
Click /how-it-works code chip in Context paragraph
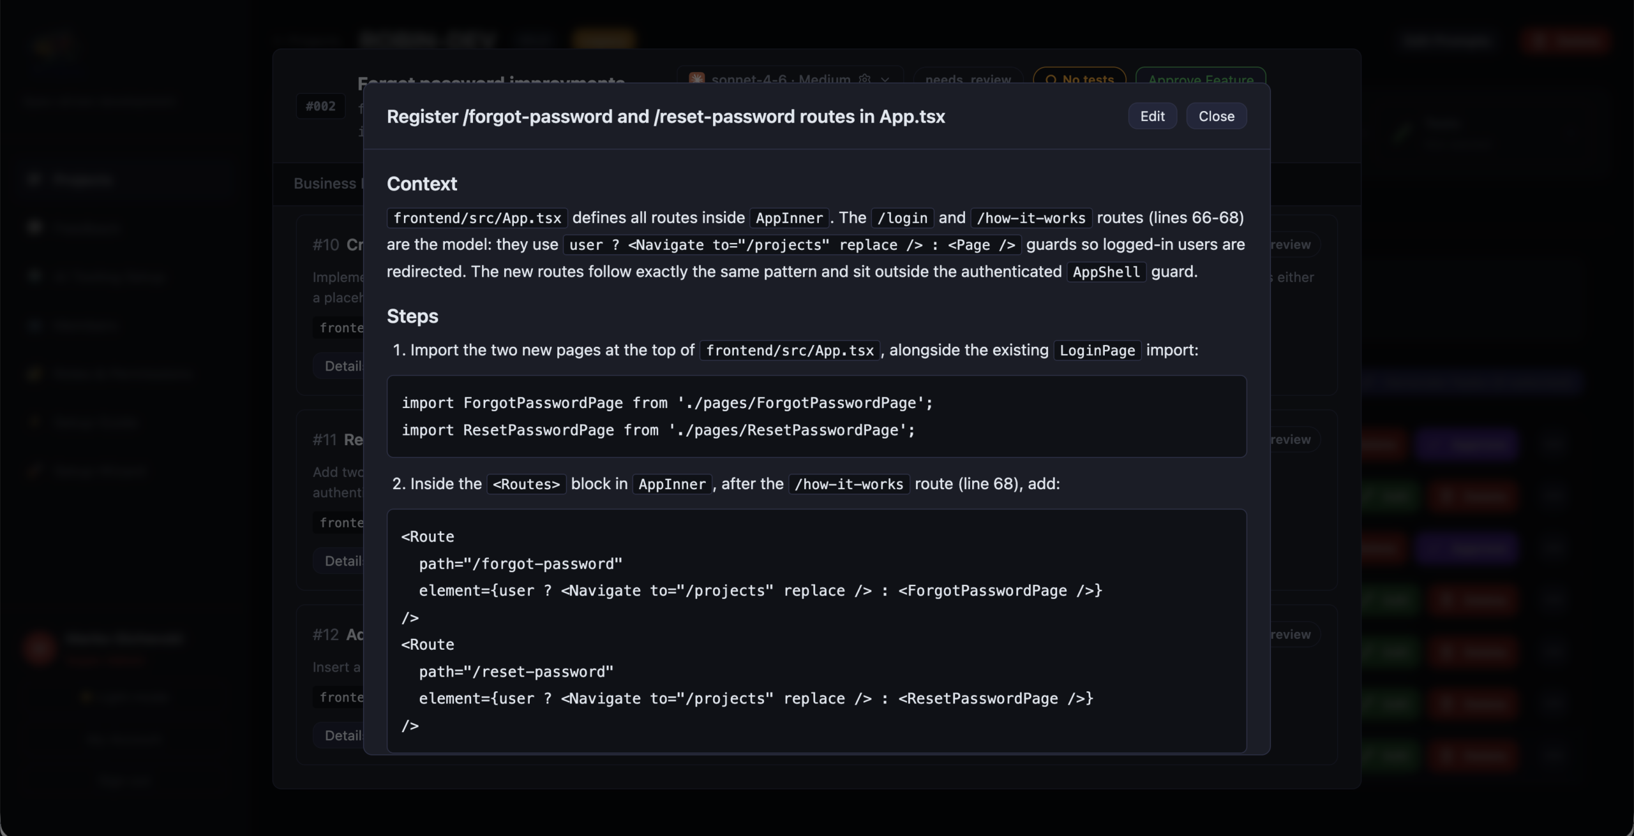1031,218
